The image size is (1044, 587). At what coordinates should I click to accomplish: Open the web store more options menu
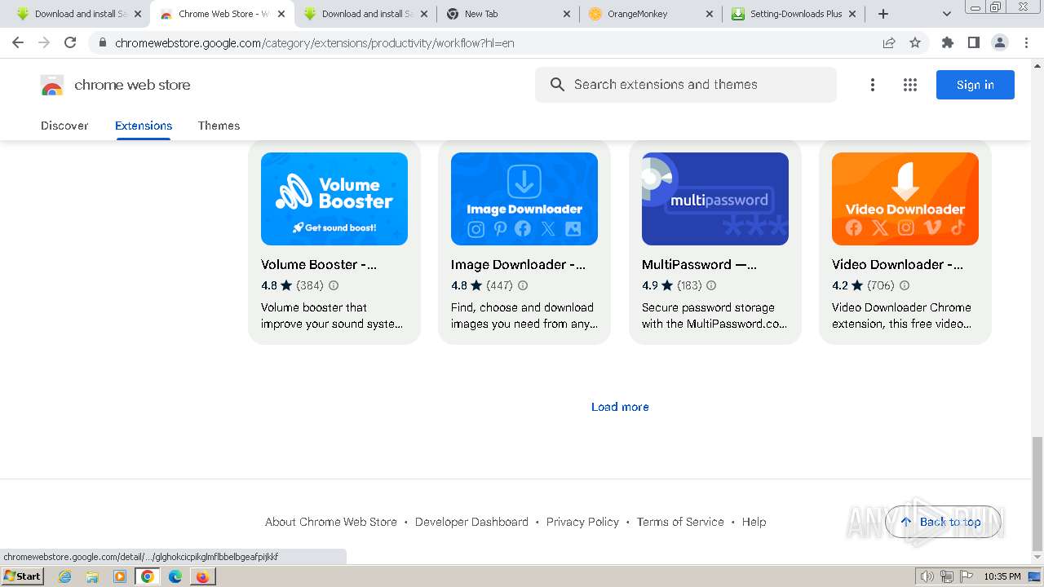click(x=873, y=85)
